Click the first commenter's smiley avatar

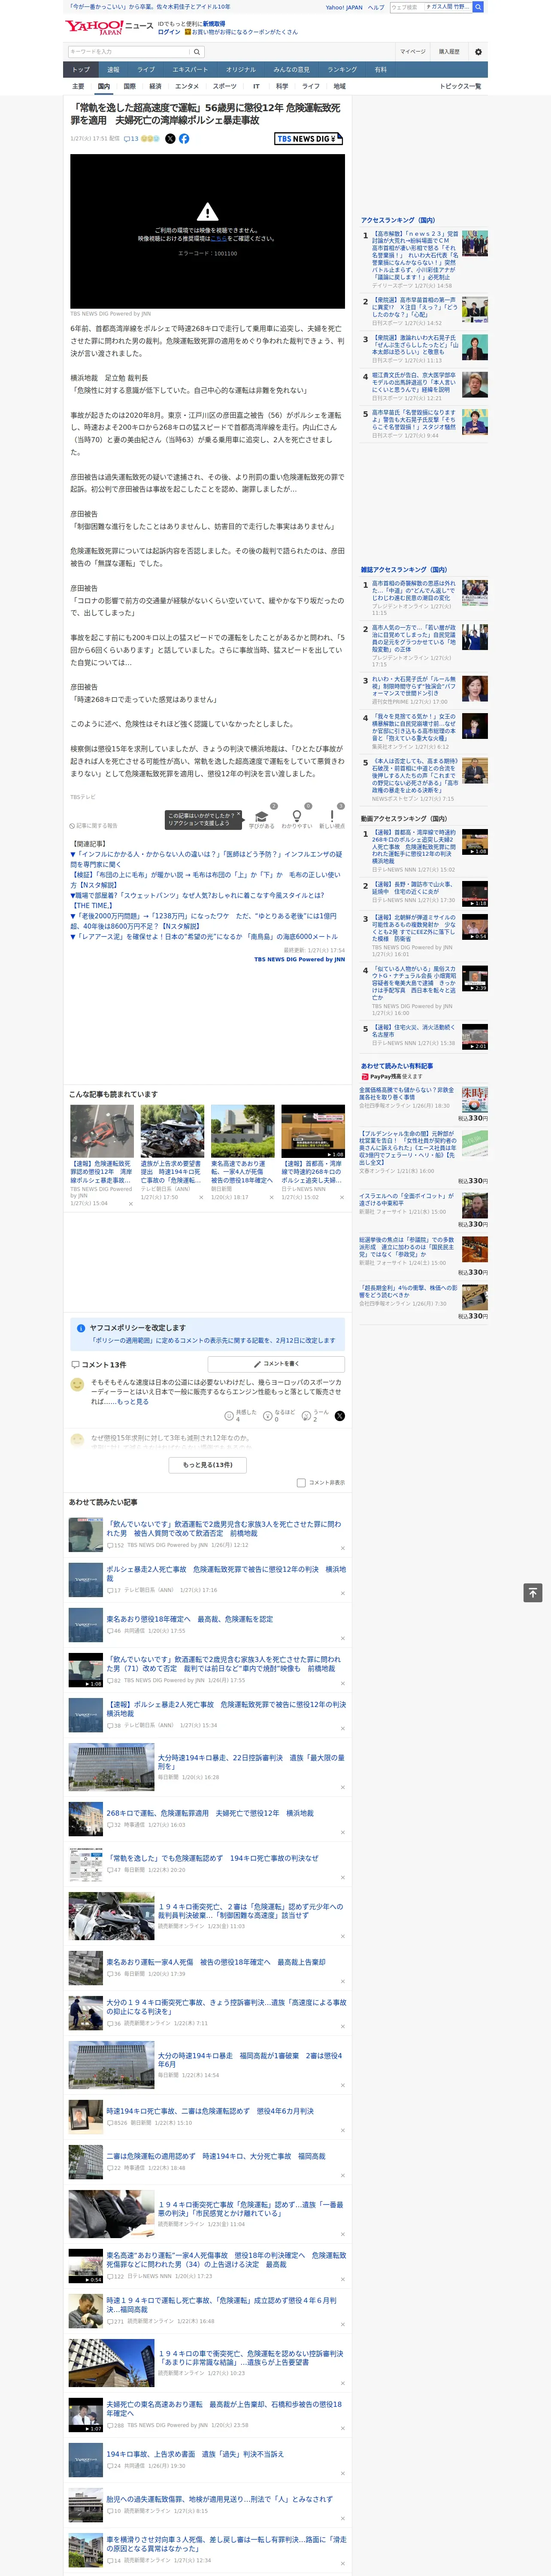[x=77, y=1384]
